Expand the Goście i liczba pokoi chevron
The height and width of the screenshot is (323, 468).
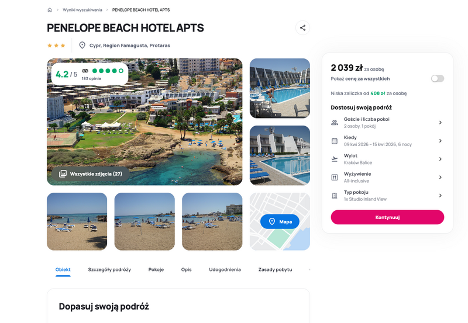(x=441, y=123)
